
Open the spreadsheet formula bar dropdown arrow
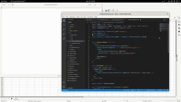click(175, 18)
